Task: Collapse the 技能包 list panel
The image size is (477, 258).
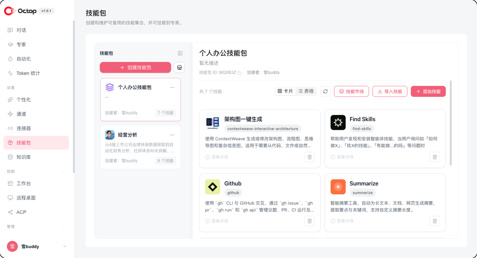Action: click(180, 53)
